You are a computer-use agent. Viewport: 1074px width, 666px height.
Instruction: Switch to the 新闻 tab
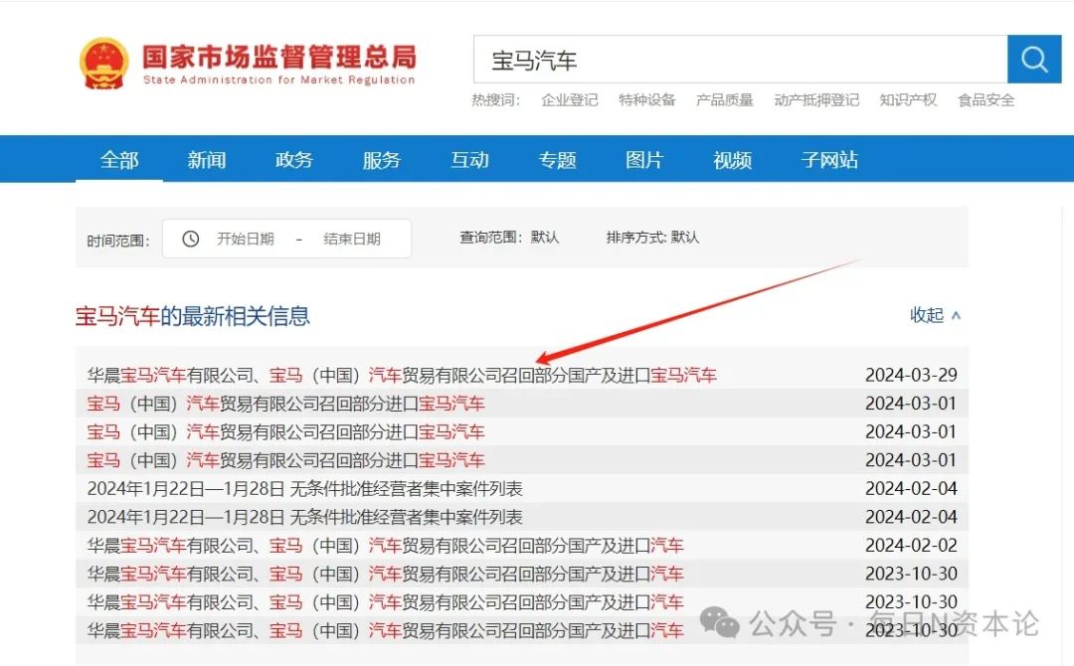207,159
